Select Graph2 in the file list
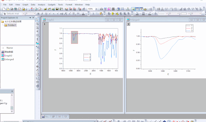 (7, 55)
